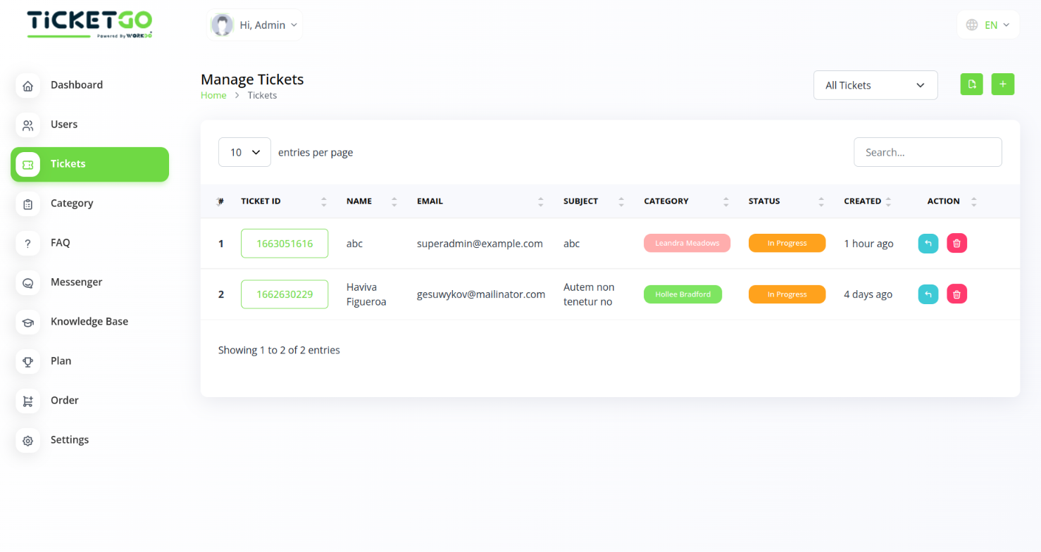The image size is (1041, 552).
Task: Click the pink Leandra Meadows category badge
Action: click(687, 244)
